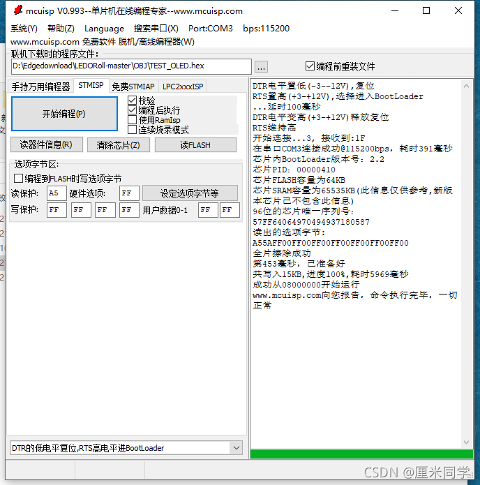
Task: Click log line 成功从08000000开始运行
Action: 306,285
